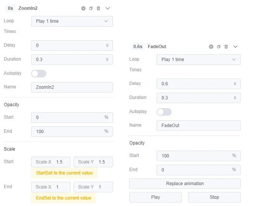This screenshot has height=206, width=279.
Task: Open FadeOut Loop dropdown
Action: (199, 60)
